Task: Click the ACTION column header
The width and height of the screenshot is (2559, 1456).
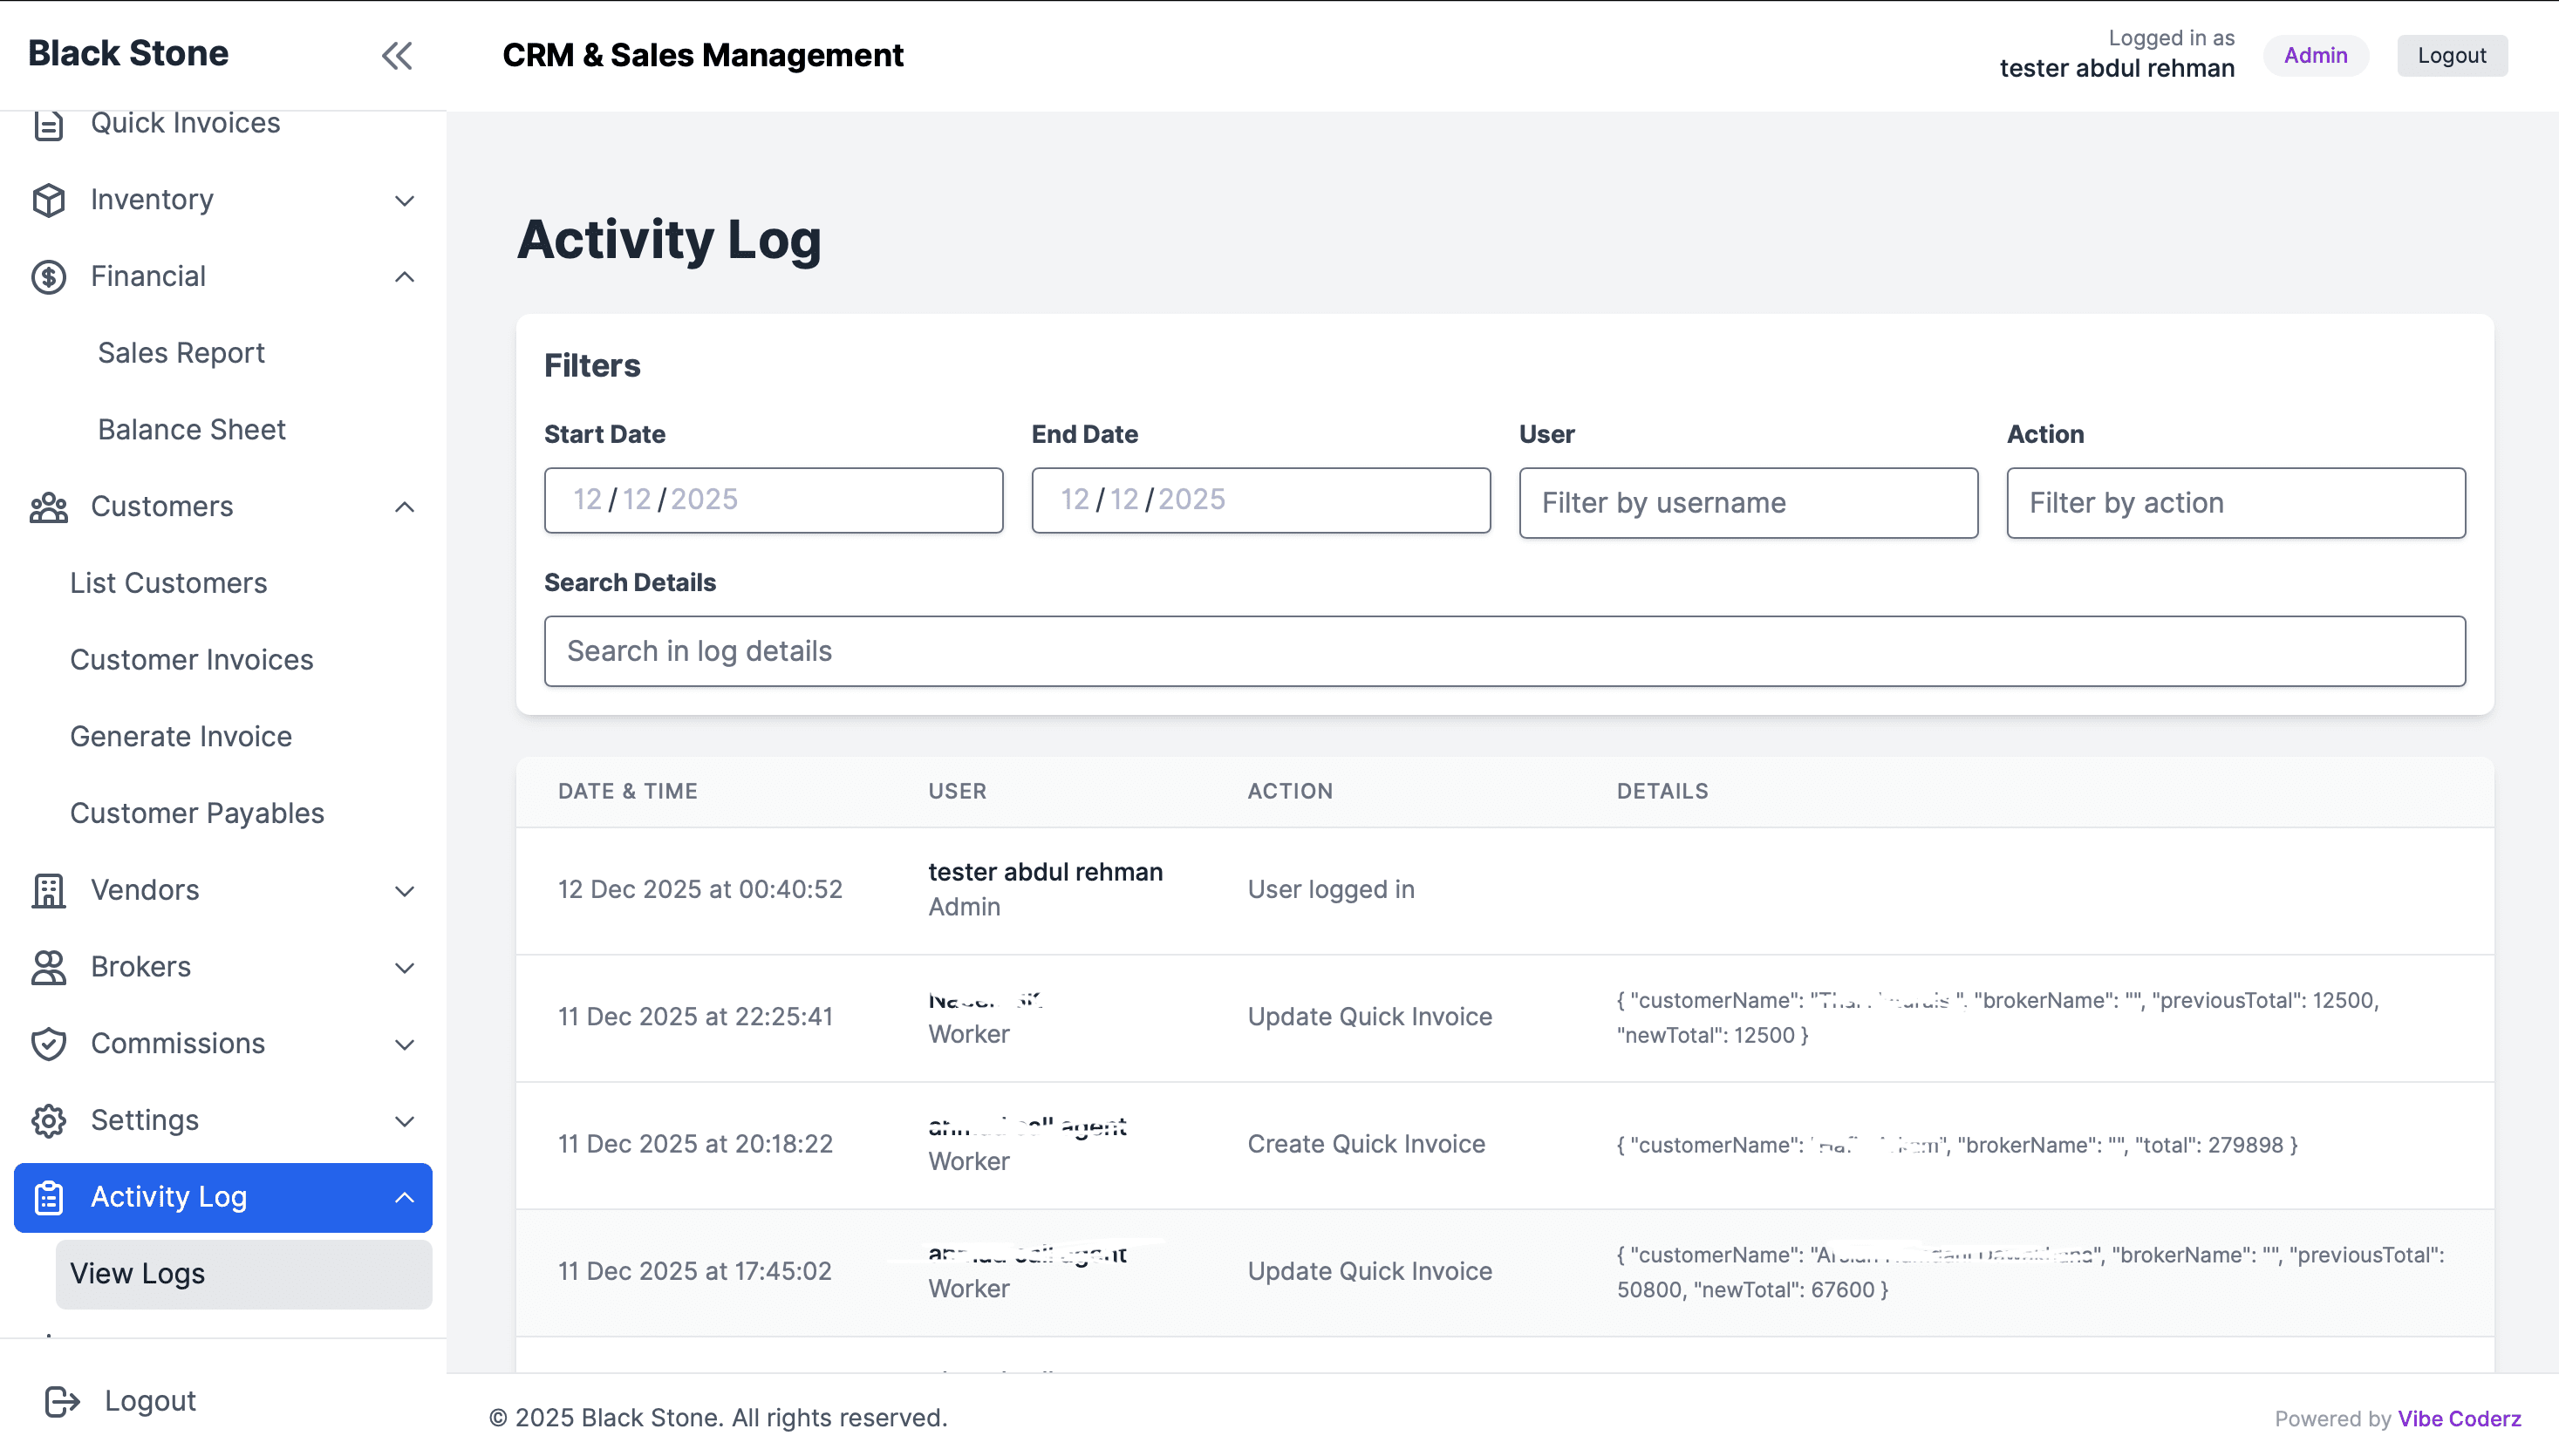Action: coord(1289,791)
